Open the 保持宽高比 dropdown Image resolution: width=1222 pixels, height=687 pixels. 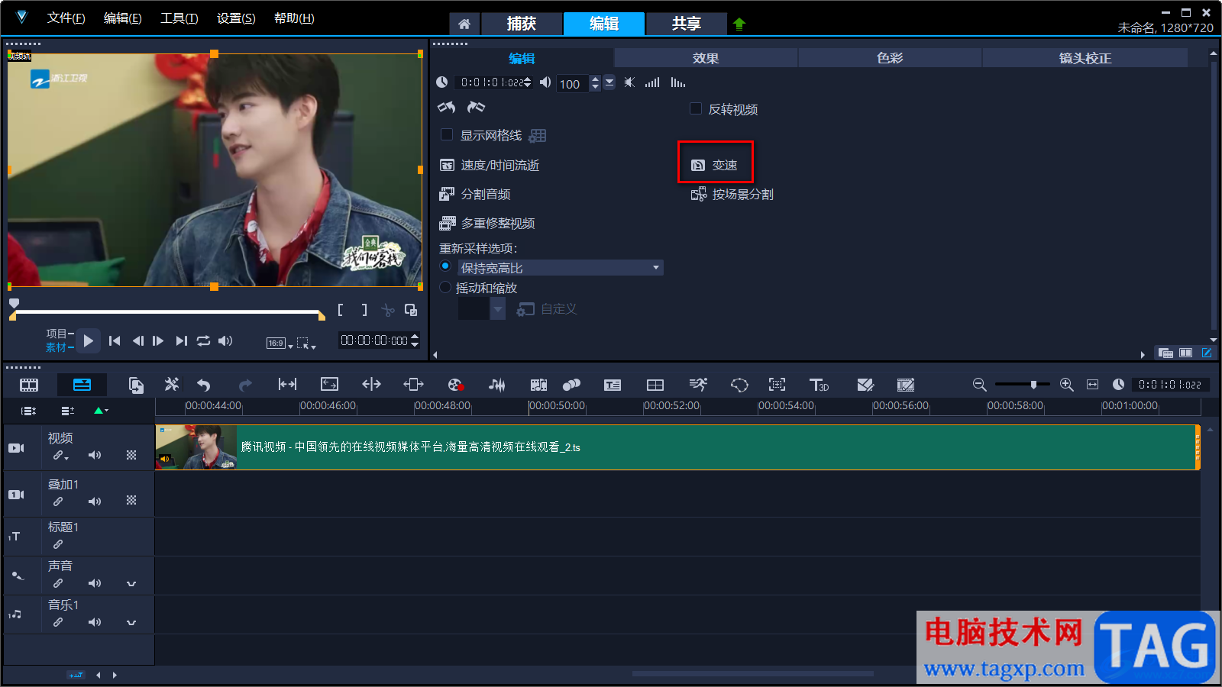click(x=655, y=267)
